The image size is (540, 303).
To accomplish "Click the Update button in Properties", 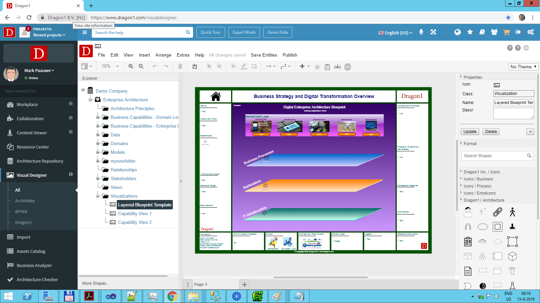I will [470, 132].
